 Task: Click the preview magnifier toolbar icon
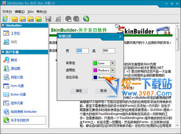click(x=58, y=19)
